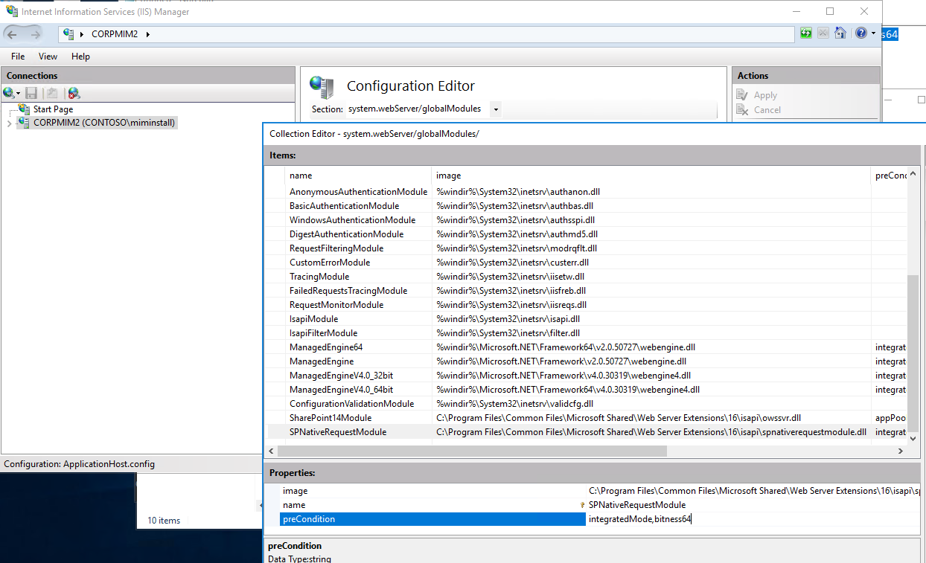Select the FailedRequestsTracingModule row

(587, 291)
